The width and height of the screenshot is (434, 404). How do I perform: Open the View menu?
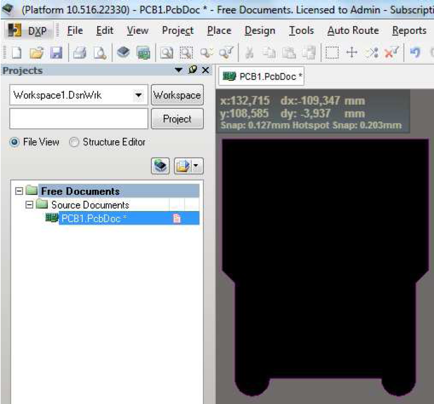[x=137, y=31]
